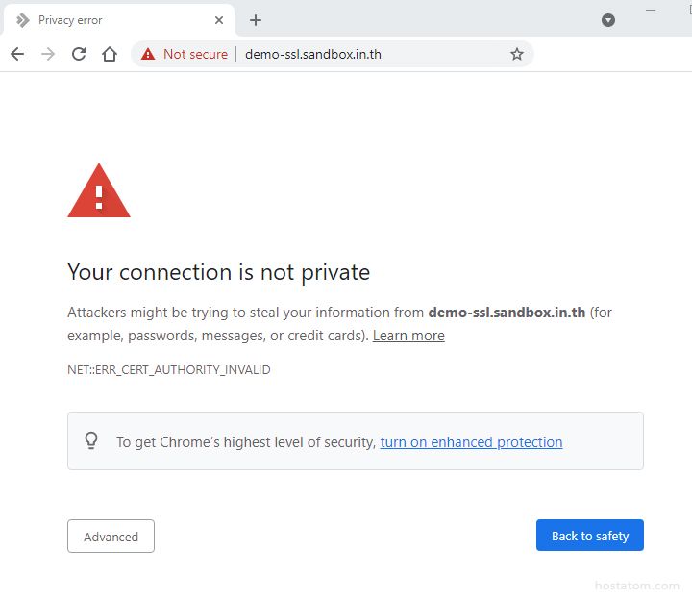Follow the turn on enhanced protection link

tap(471, 442)
